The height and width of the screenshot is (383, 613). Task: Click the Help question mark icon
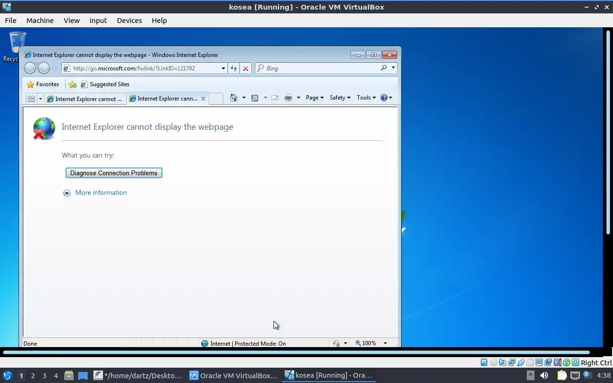[x=384, y=98]
